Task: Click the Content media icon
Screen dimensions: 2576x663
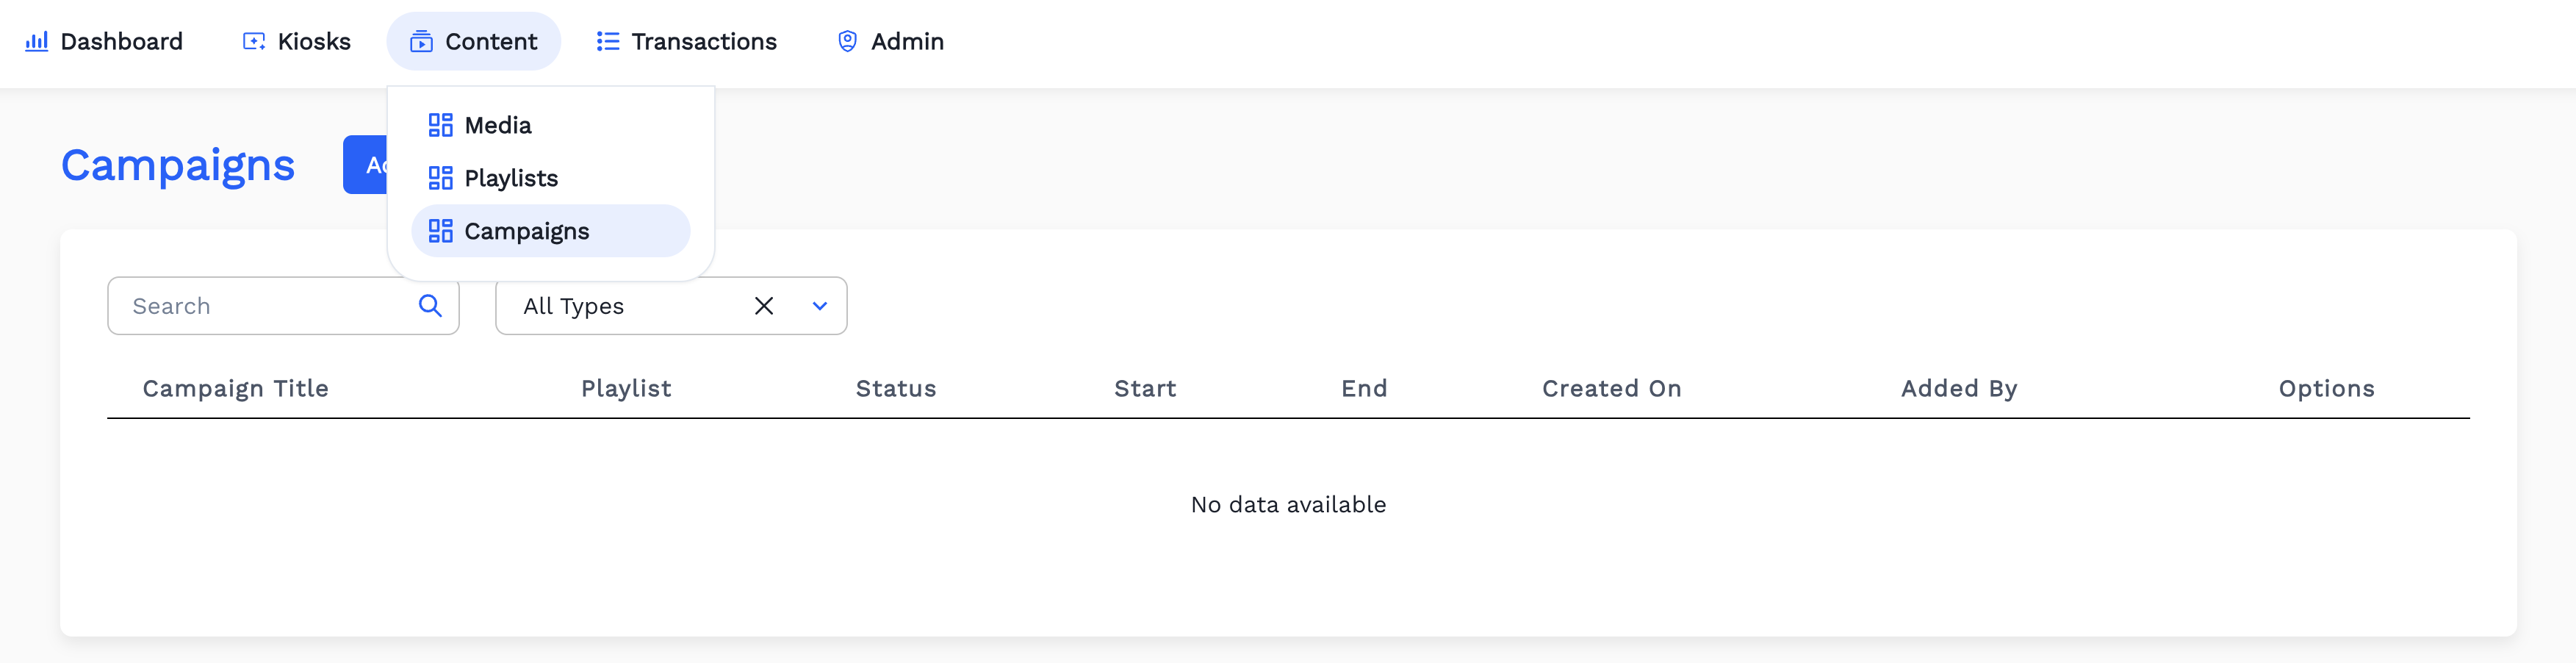Action: (x=421, y=42)
